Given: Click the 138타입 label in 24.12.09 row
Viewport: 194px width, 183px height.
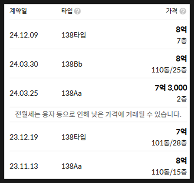Looking at the screenshot, I should coord(74,35).
